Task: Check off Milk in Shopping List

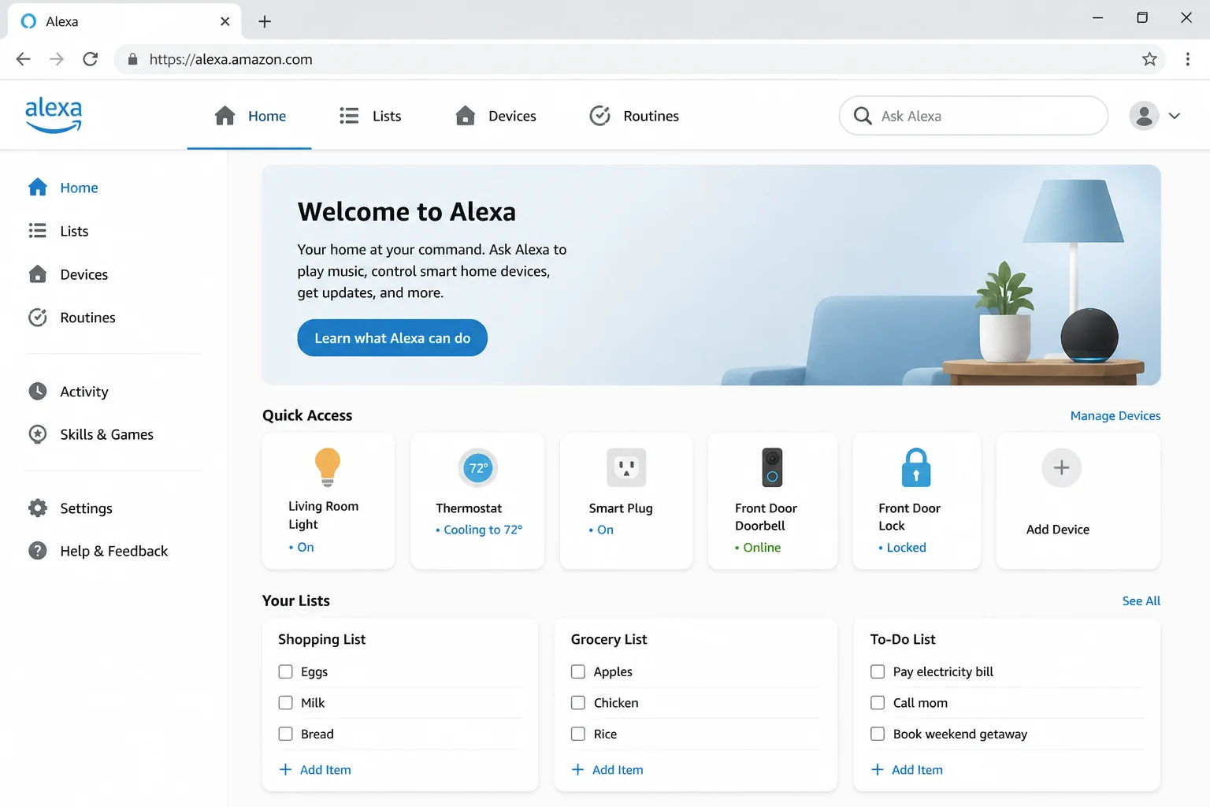Action: pos(285,702)
